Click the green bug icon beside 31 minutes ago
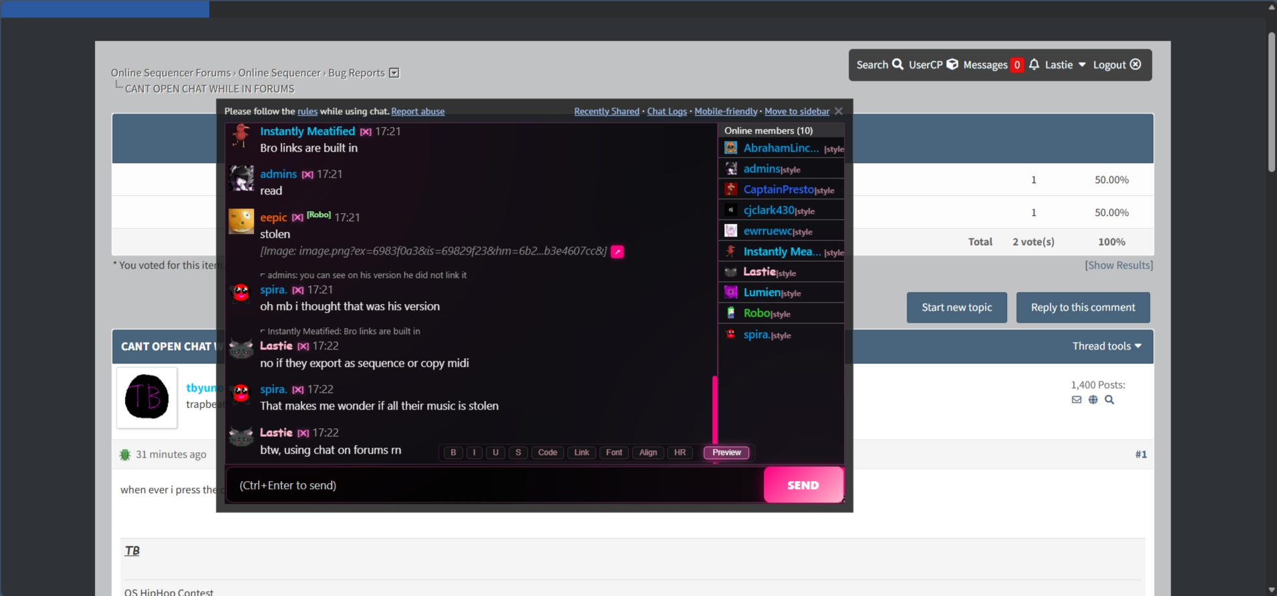The height and width of the screenshot is (596, 1277). coord(125,455)
